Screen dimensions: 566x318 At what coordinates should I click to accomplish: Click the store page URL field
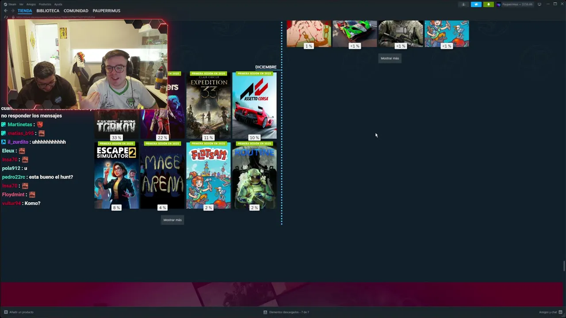click(56, 17)
